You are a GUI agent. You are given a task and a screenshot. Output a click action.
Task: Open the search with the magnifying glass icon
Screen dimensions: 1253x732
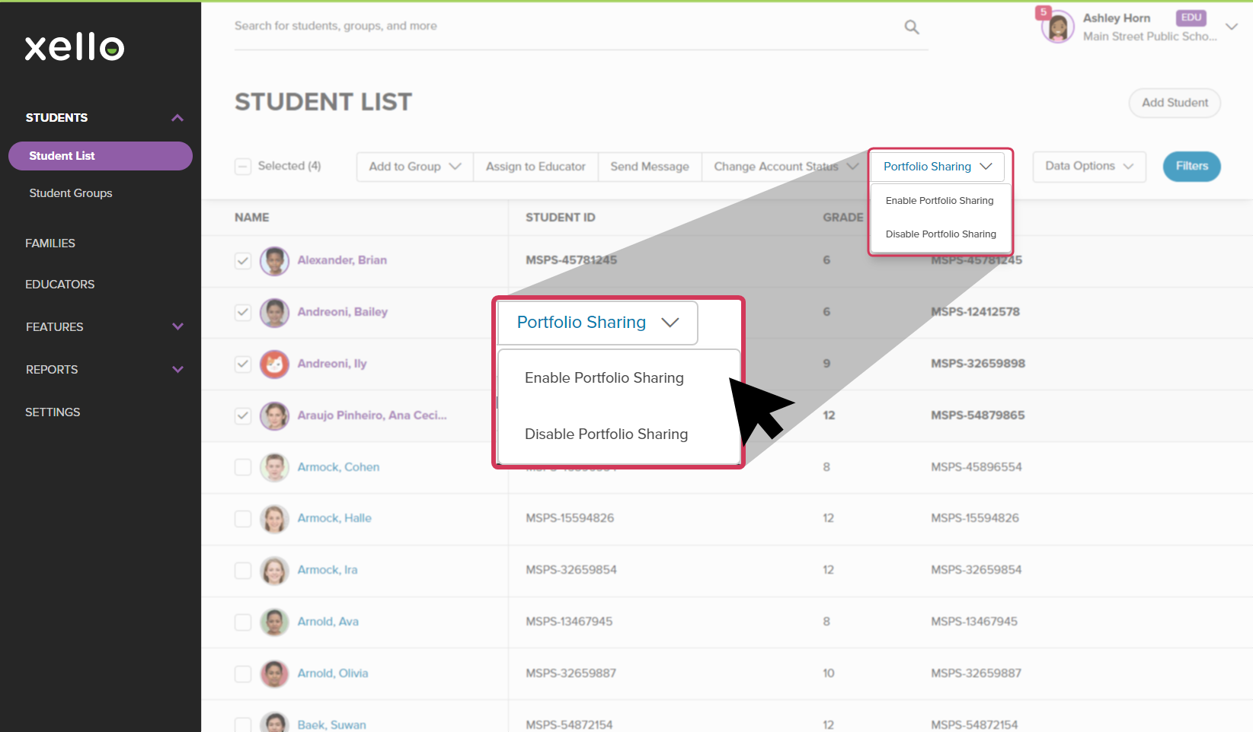coord(912,26)
